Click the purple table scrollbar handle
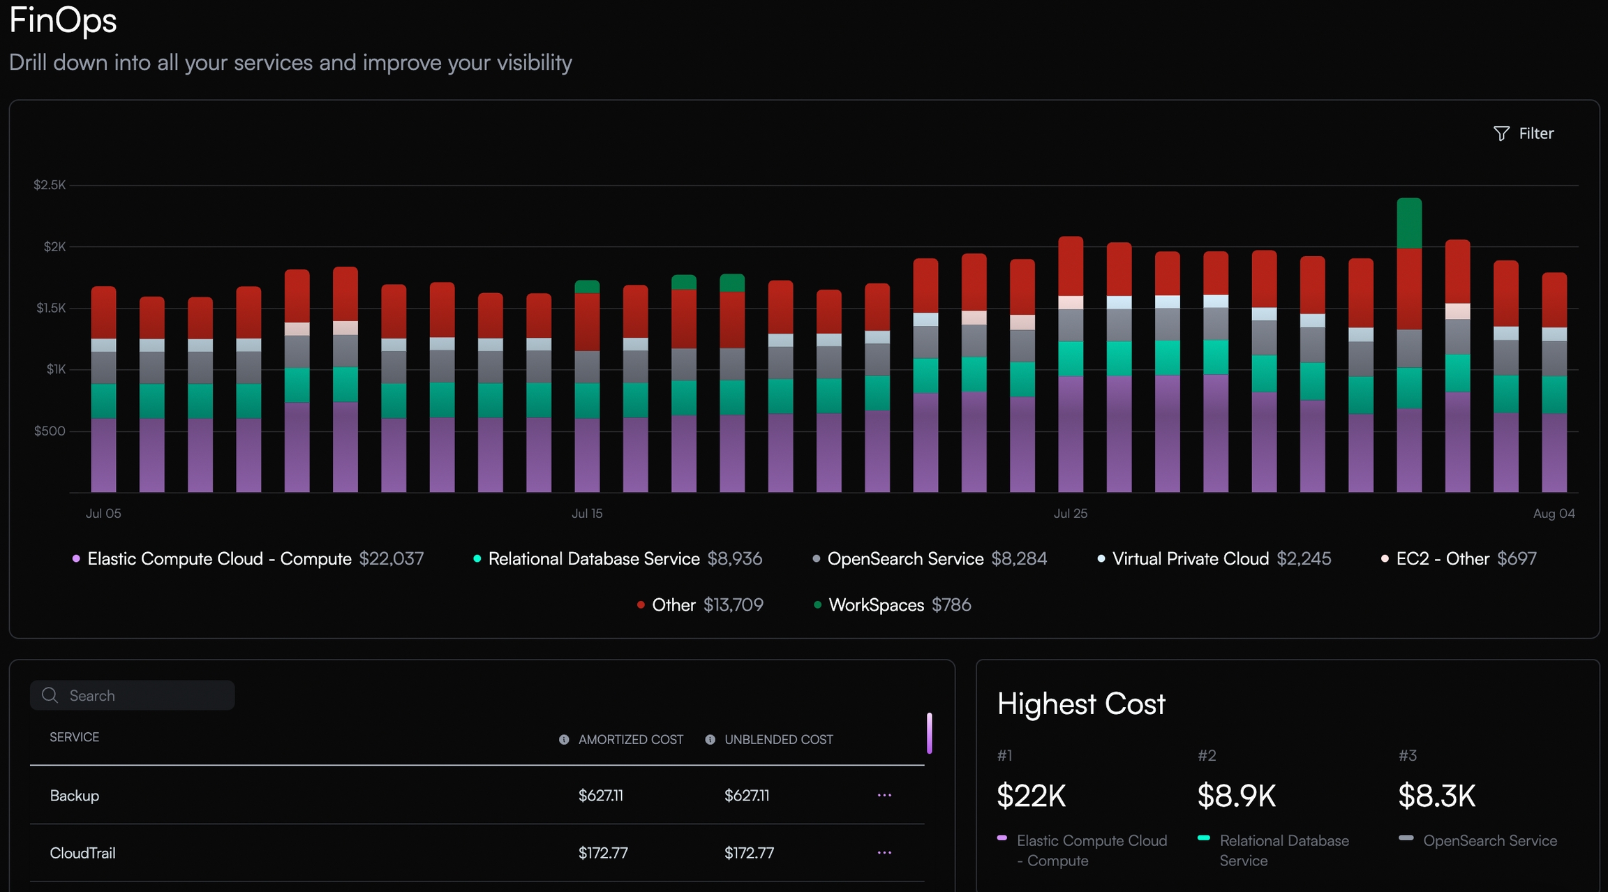 pos(929,733)
